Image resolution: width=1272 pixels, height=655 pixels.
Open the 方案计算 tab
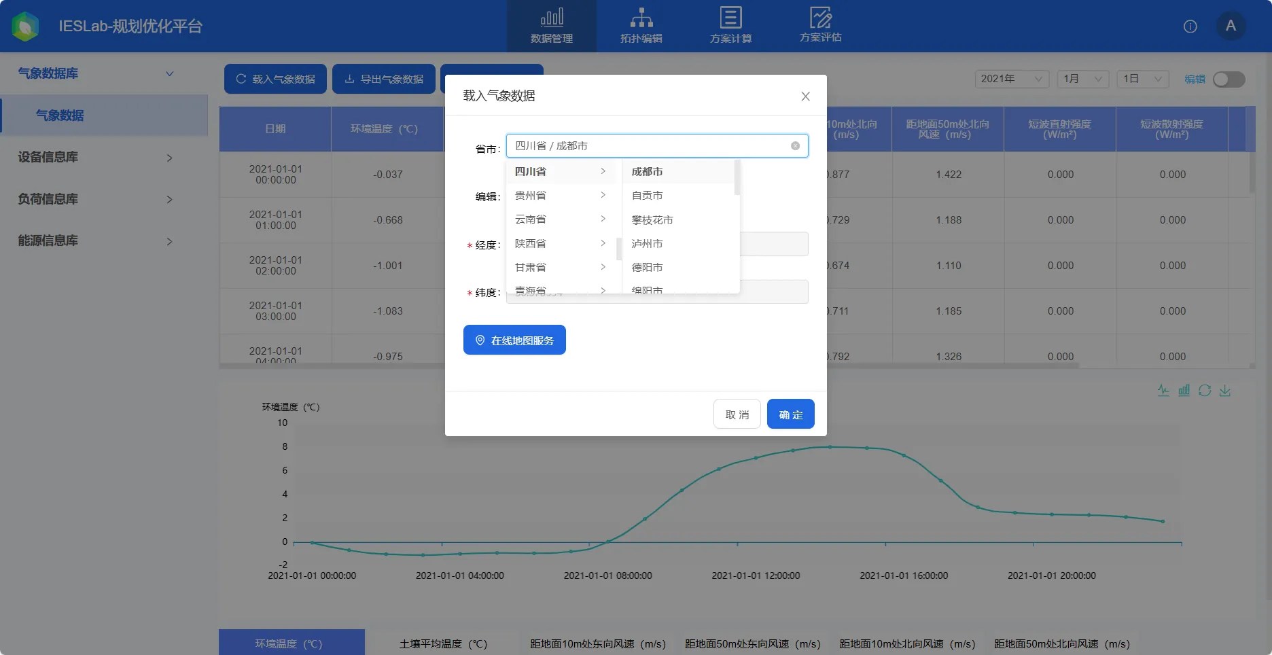point(731,26)
